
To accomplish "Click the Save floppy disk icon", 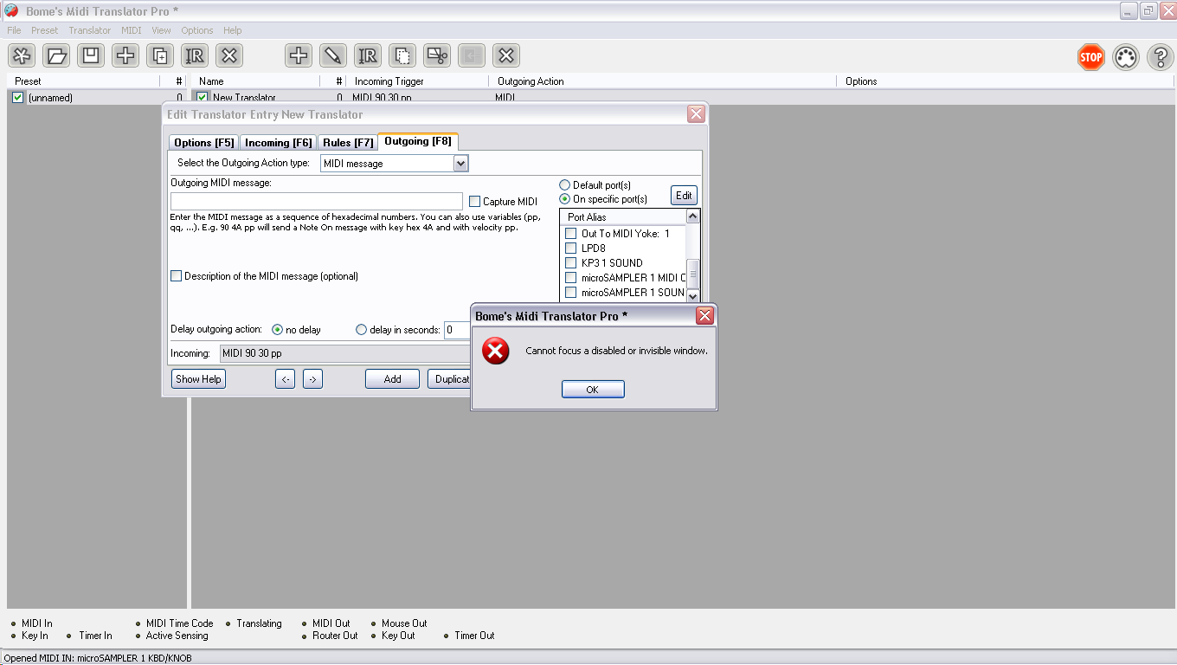I will [x=91, y=56].
